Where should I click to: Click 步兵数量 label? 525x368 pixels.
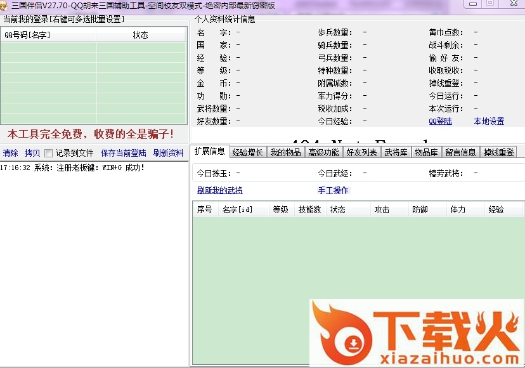pyautogui.click(x=335, y=32)
